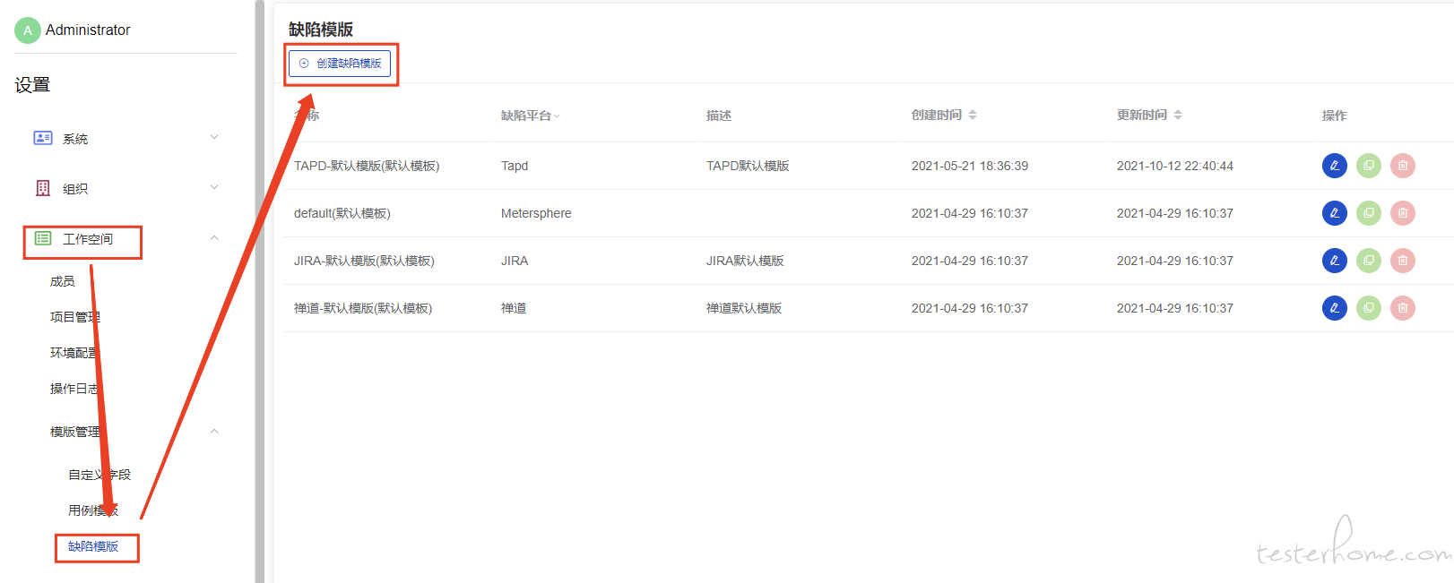
Task: Copy the 禅道-默认模版 template
Action: click(x=1369, y=308)
